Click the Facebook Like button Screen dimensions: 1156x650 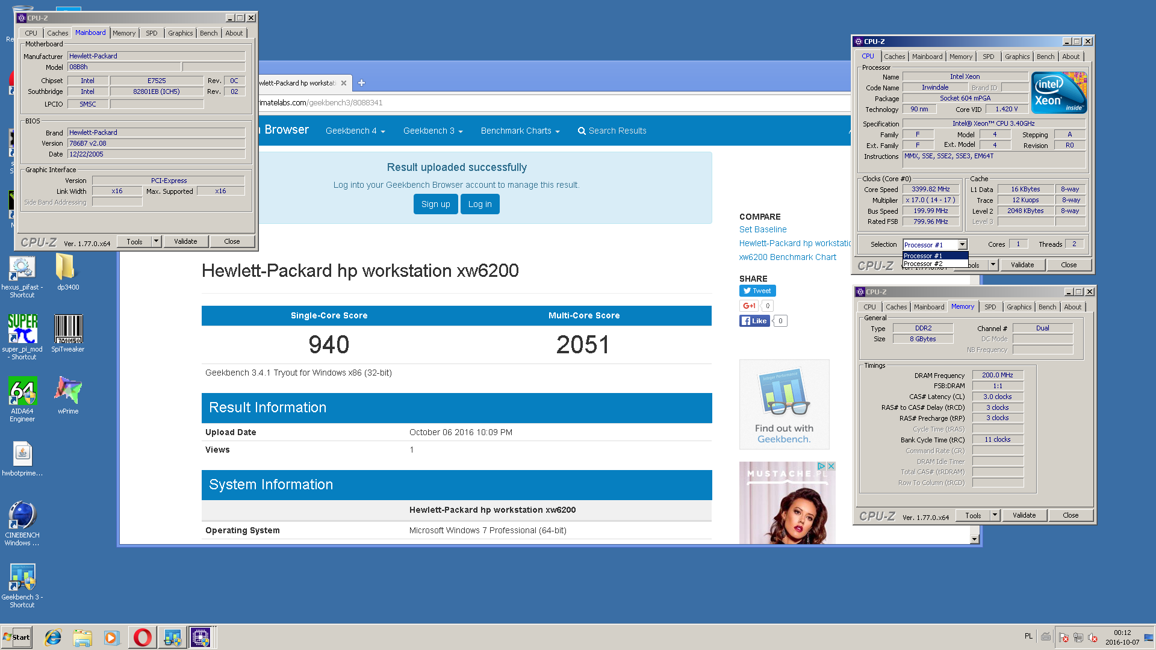(x=754, y=321)
